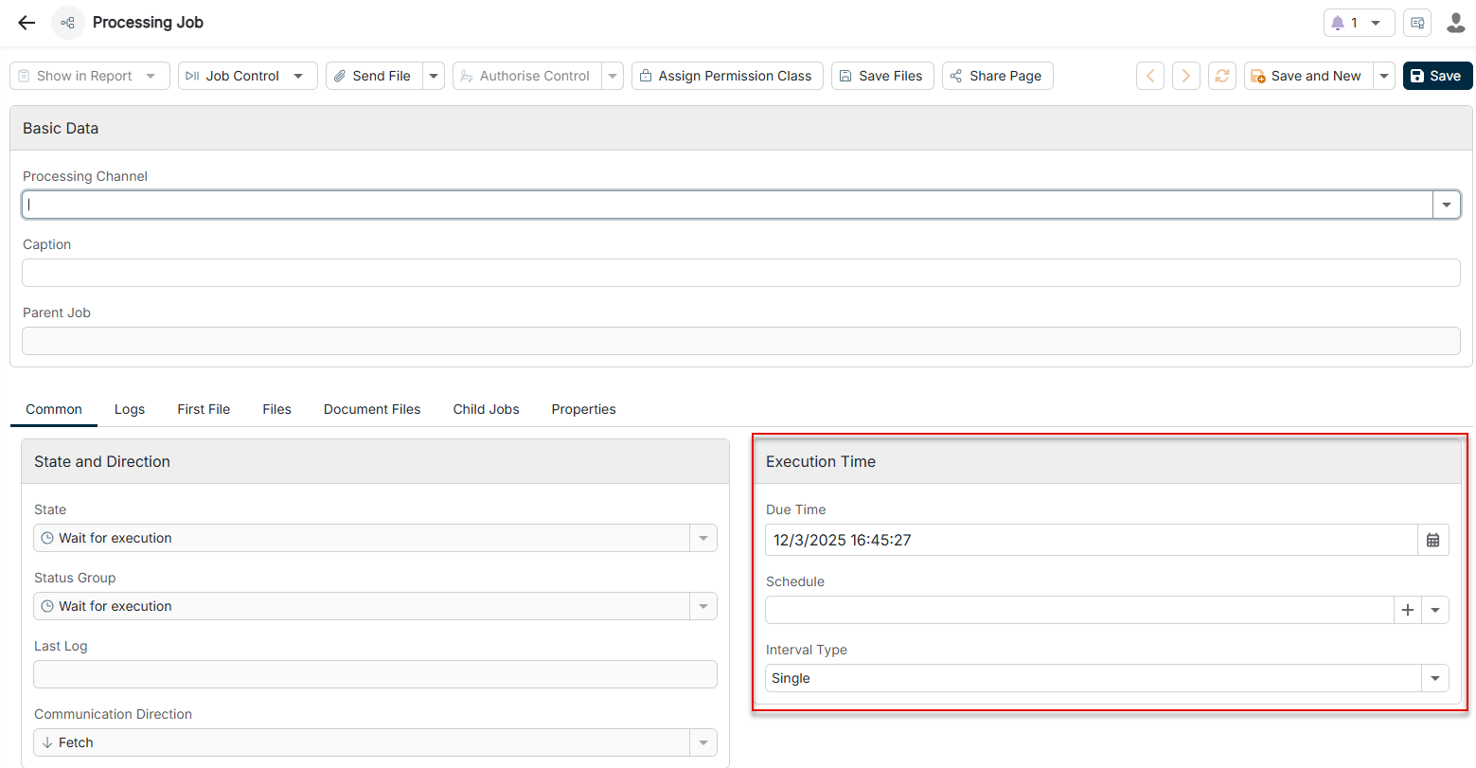Expand the notifications dropdown arrow
Viewport: 1476px width, 768px height.
pos(1376,23)
